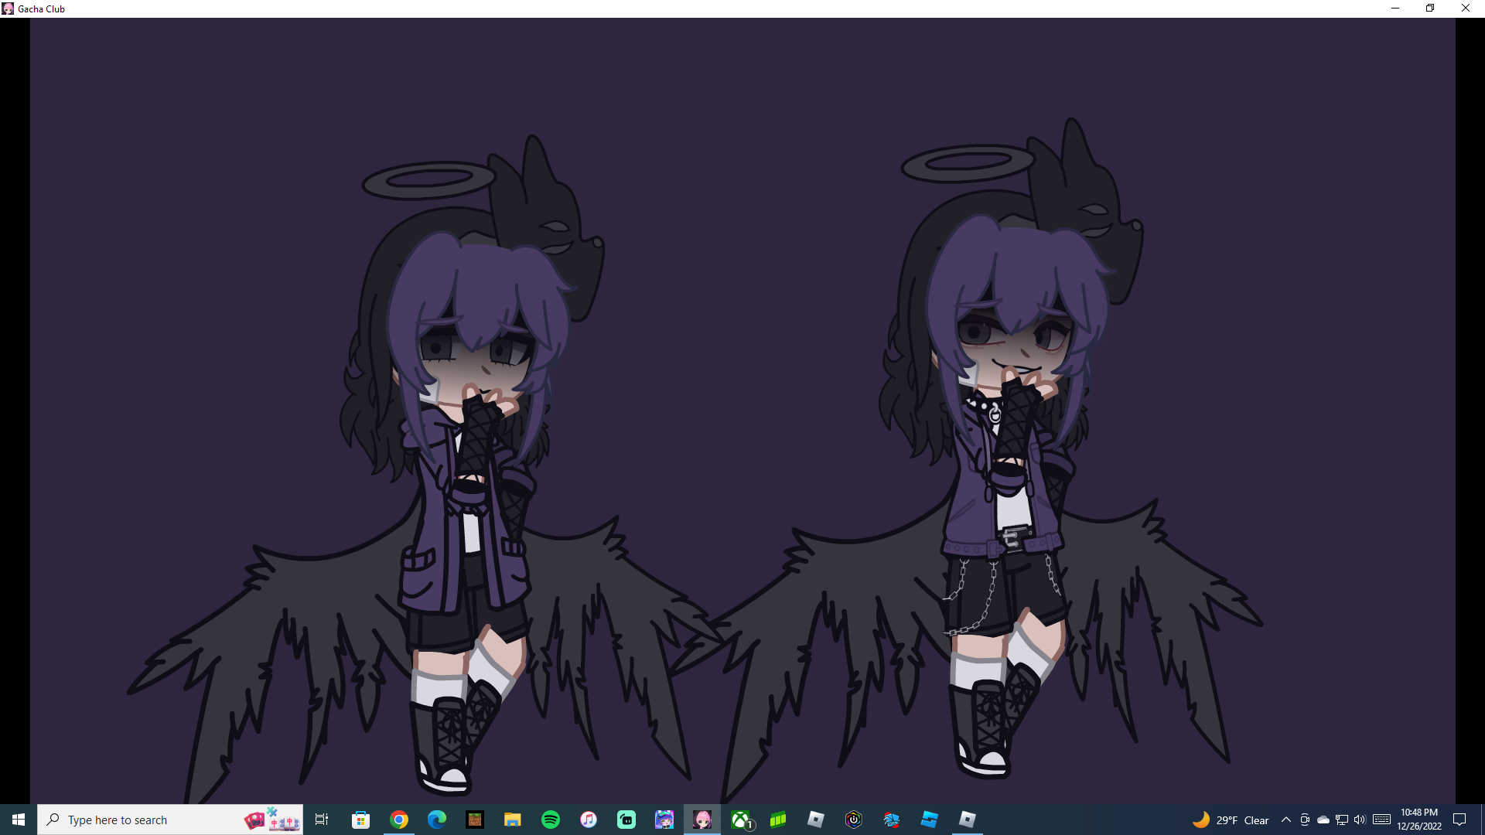
Task: Open OneDrive from the system tray
Action: coord(1323,820)
